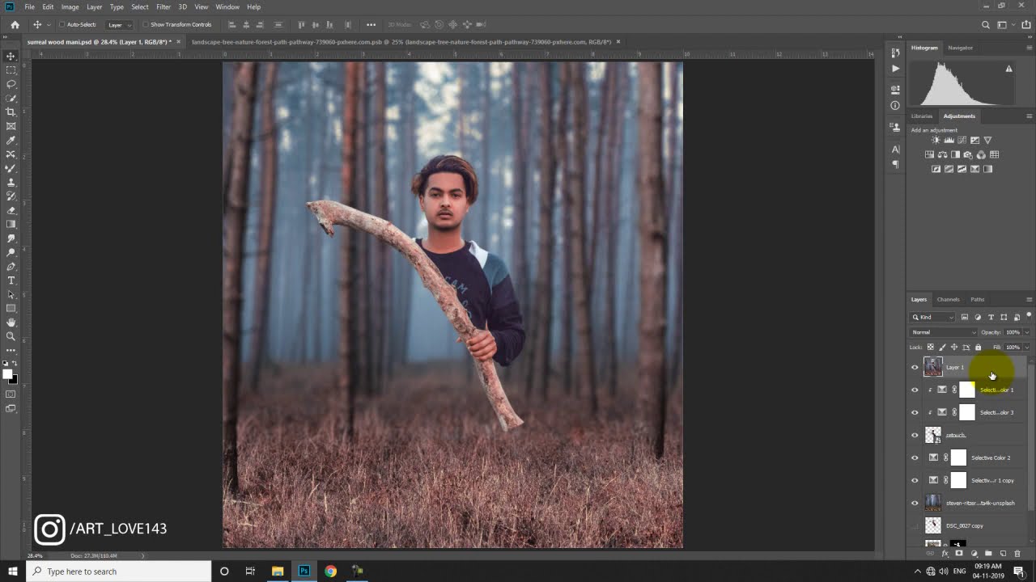Open the Normal blend mode dropdown

point(944,332)
